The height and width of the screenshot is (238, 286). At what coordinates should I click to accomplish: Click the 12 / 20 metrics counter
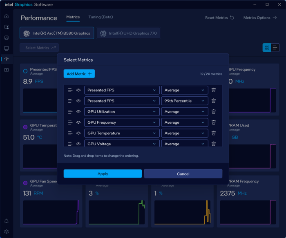(211, 74)
